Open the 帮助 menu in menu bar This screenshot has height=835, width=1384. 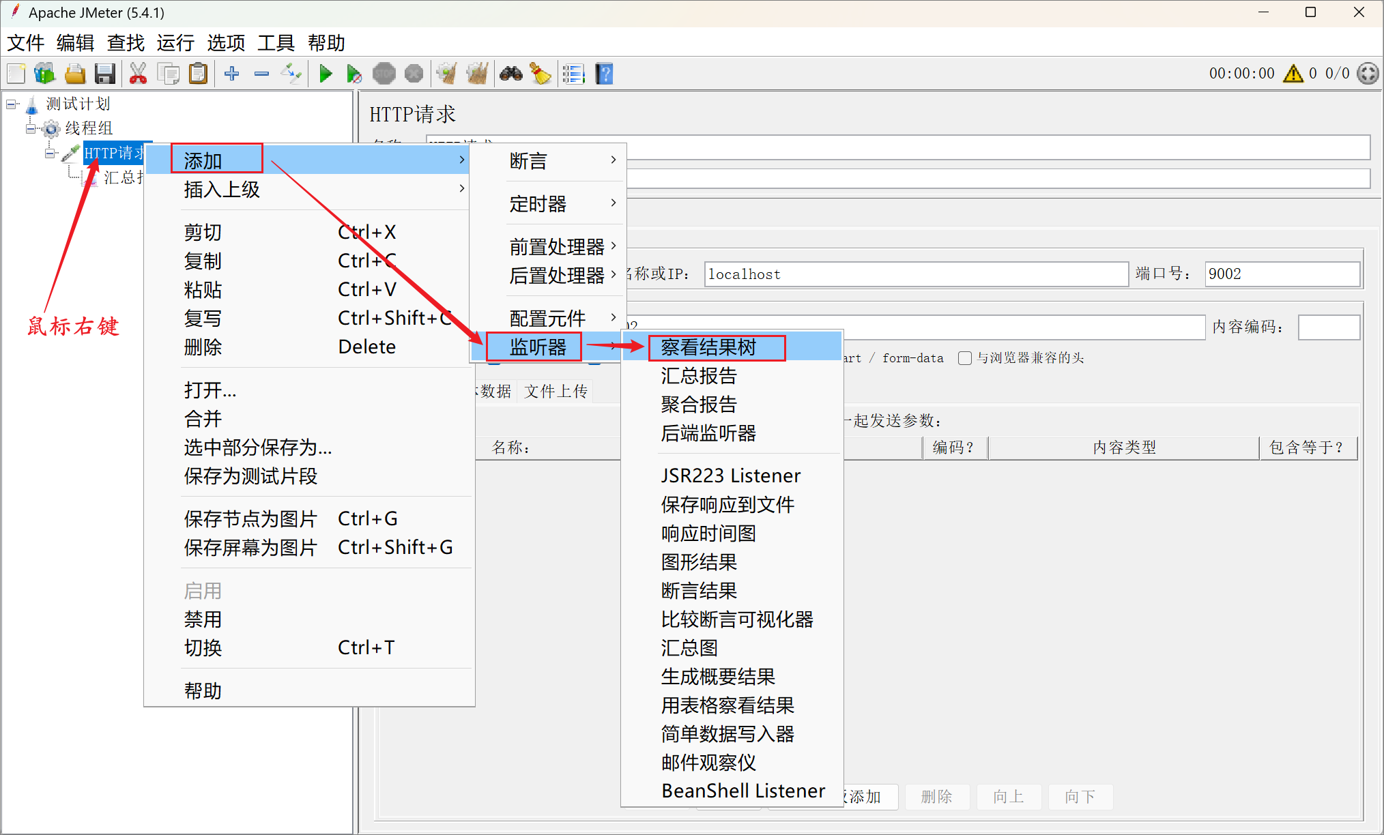[326, 43]
